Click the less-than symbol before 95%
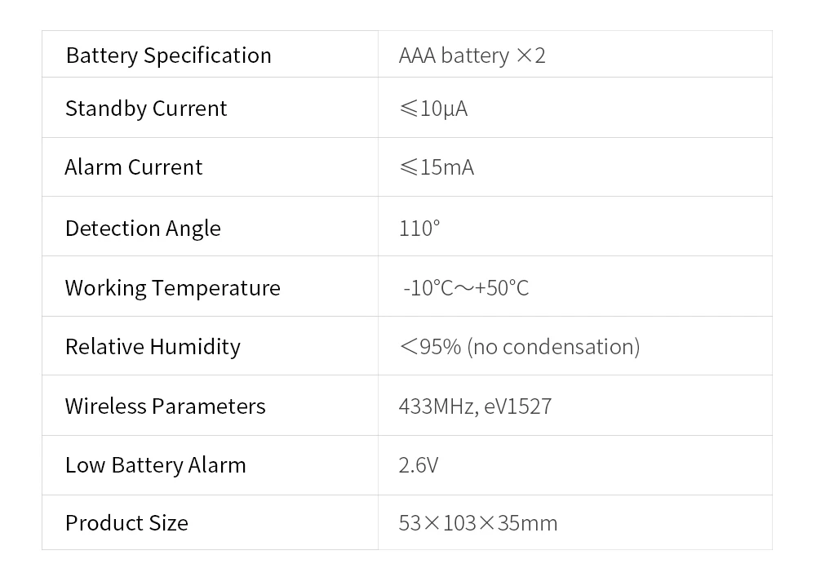816x586 pixels. pos(409,347)
